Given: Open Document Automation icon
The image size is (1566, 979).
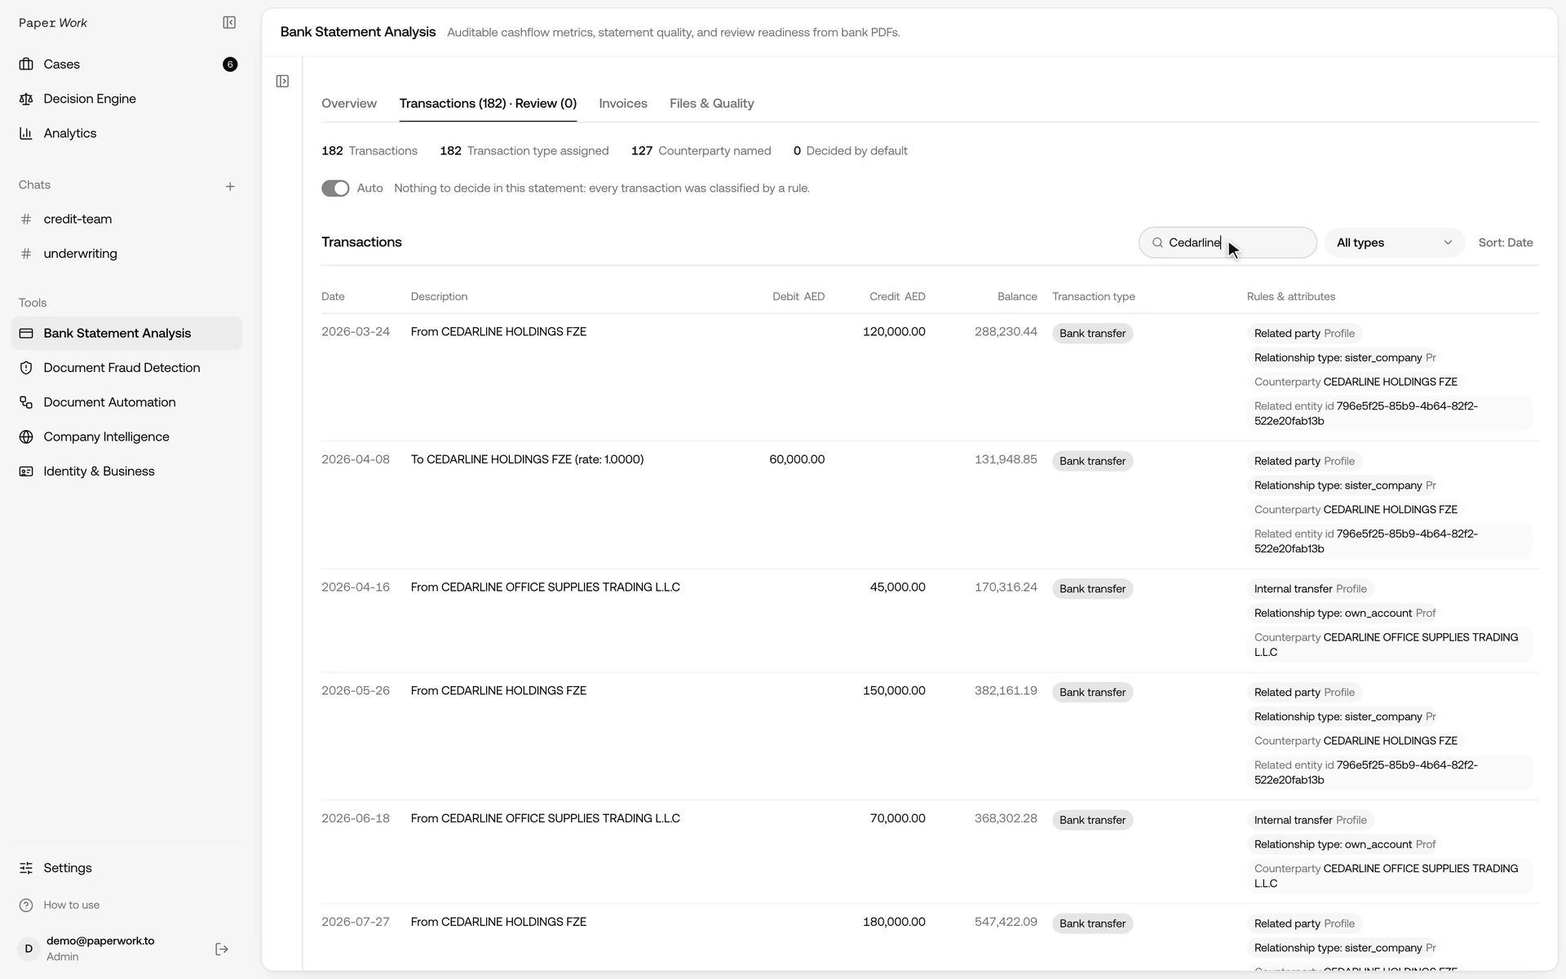Looking at the screenshot, I should [x=26, y=402].
